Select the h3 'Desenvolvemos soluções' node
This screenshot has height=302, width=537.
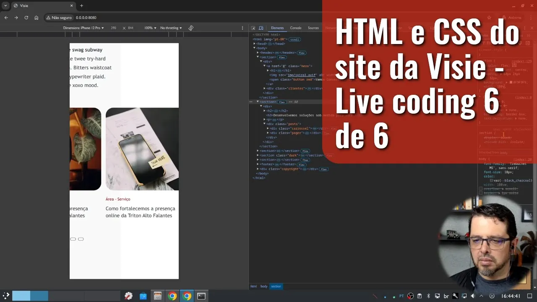pos(294,115)
